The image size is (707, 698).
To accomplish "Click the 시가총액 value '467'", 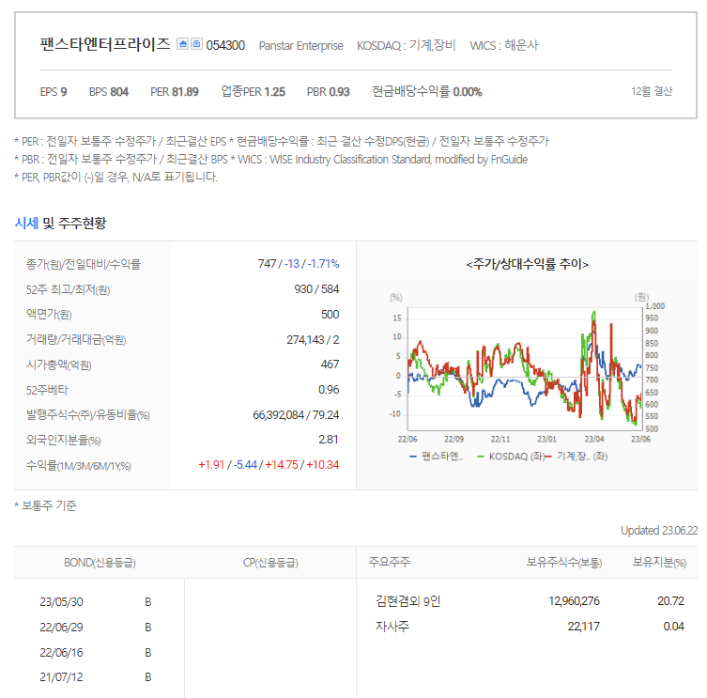I will click(x=330, y=365).
